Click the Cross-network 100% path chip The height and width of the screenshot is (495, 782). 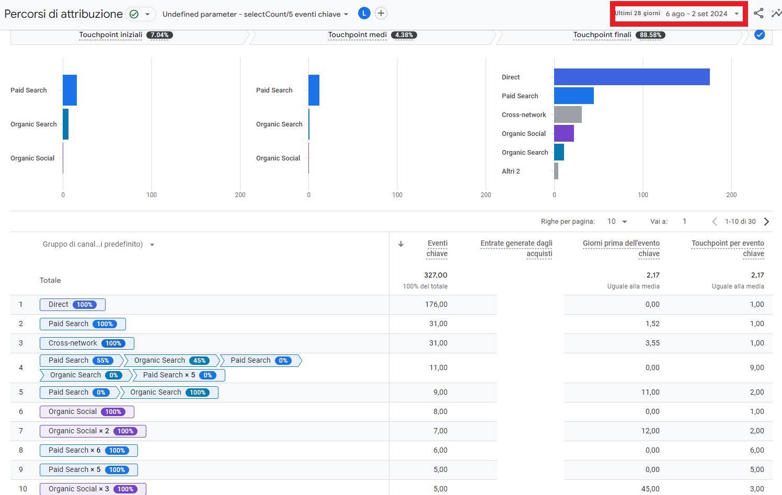point(87,343)
